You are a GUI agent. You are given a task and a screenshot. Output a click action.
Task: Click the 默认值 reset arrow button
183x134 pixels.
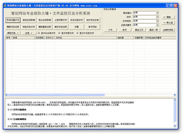point(169,23)
